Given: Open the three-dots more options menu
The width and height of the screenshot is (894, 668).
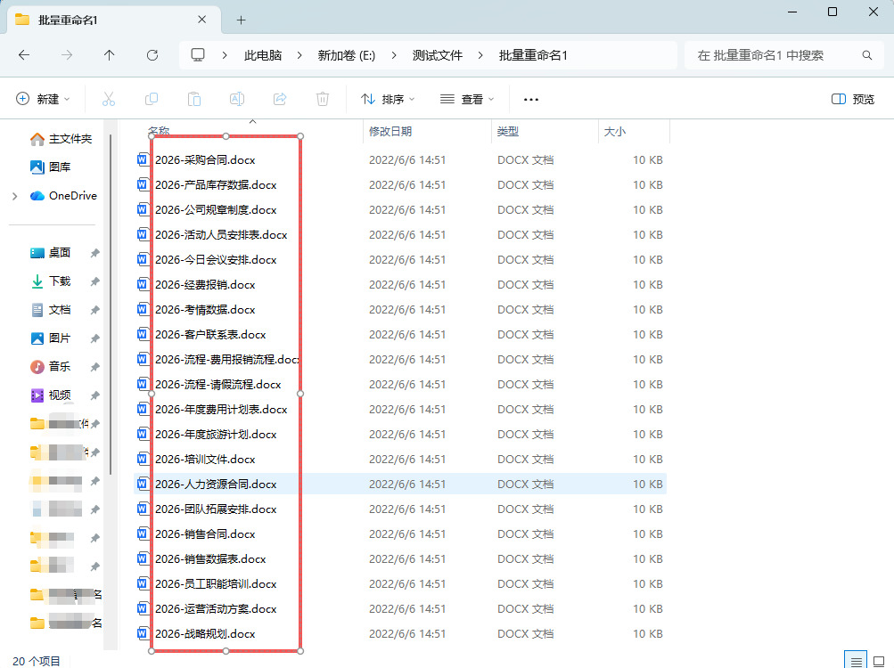Looking at the screenshot, I should tap(531, 100).
